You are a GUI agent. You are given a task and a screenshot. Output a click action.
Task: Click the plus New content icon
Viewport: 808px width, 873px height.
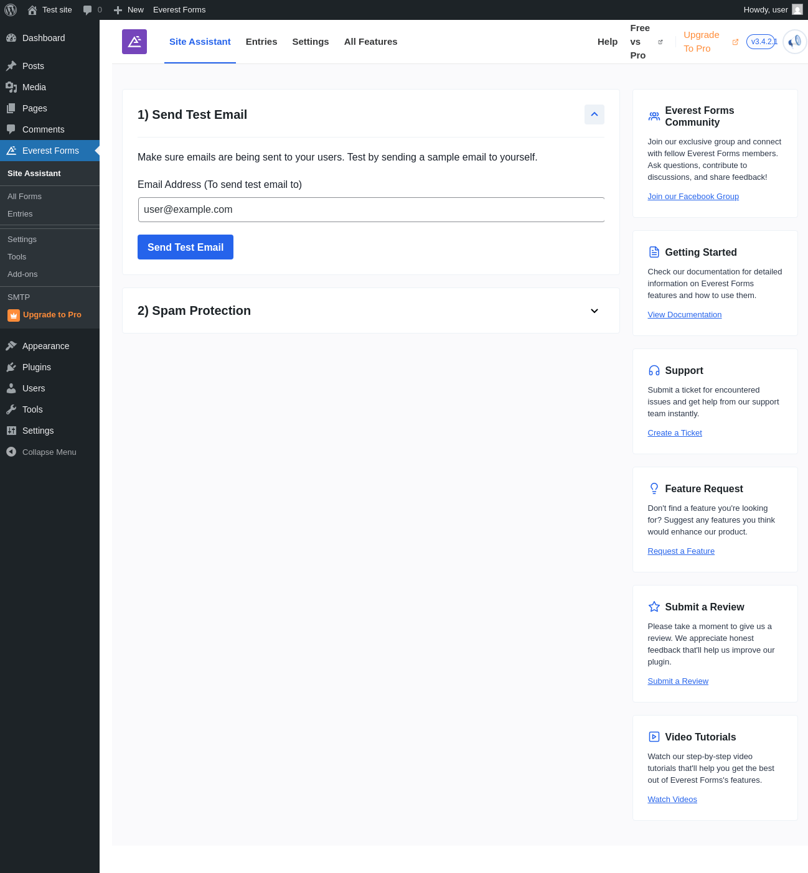coord(118,10)
